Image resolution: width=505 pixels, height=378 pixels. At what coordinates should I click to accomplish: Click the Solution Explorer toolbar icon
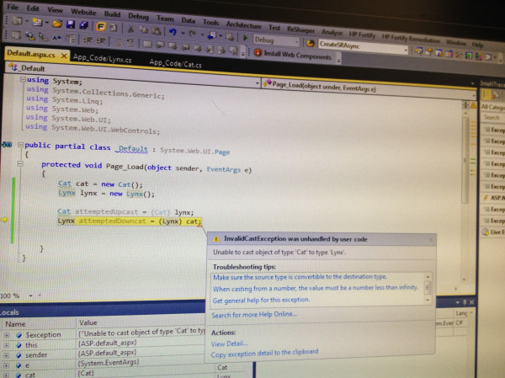tap(418, 51)
